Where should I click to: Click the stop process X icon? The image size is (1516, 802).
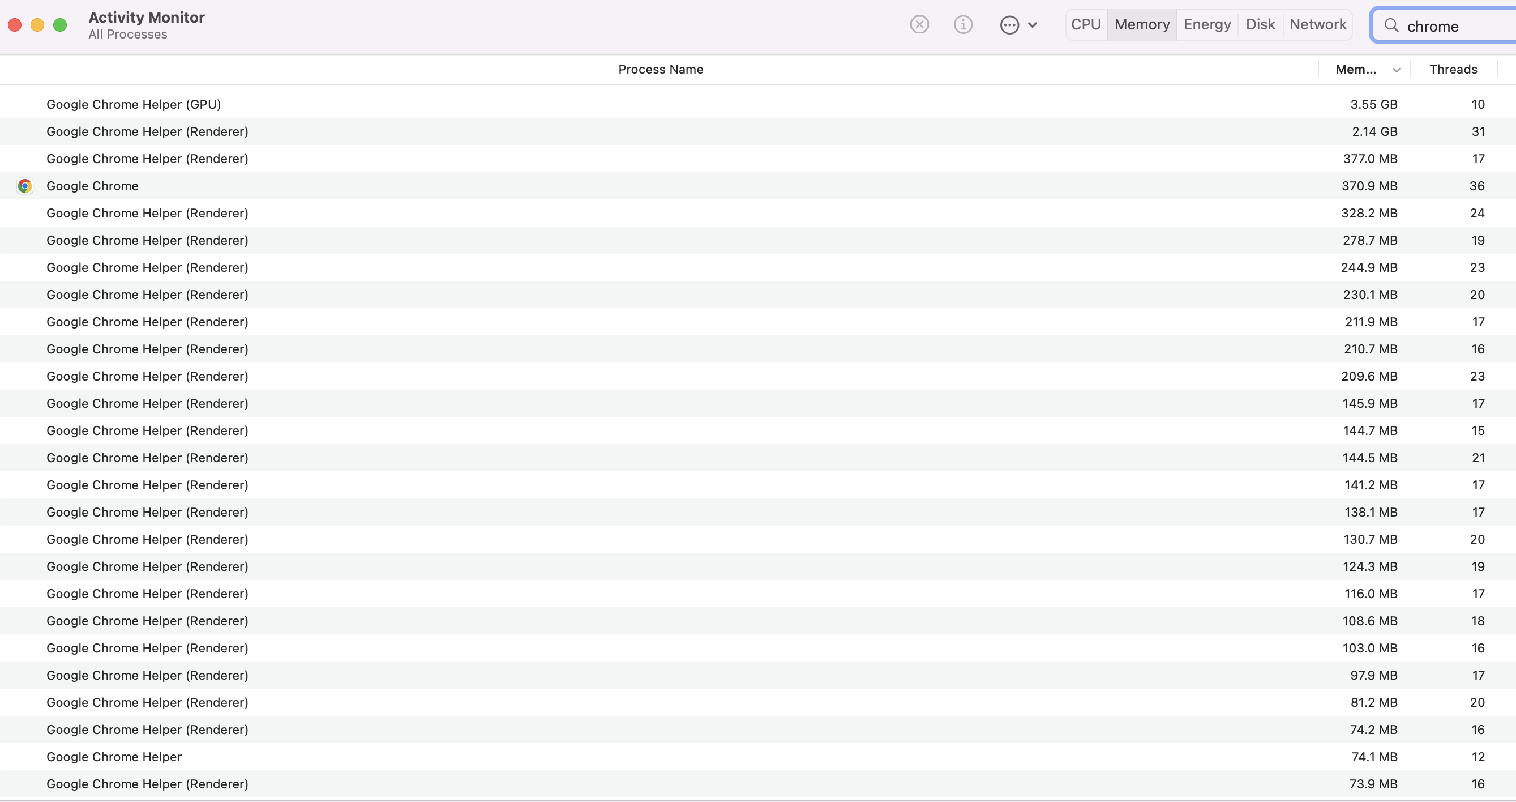pyautogui.click(x=919, y=25)
